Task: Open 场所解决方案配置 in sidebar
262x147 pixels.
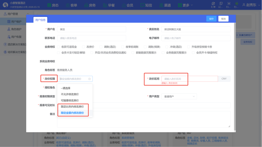Action: click(16, 52)
